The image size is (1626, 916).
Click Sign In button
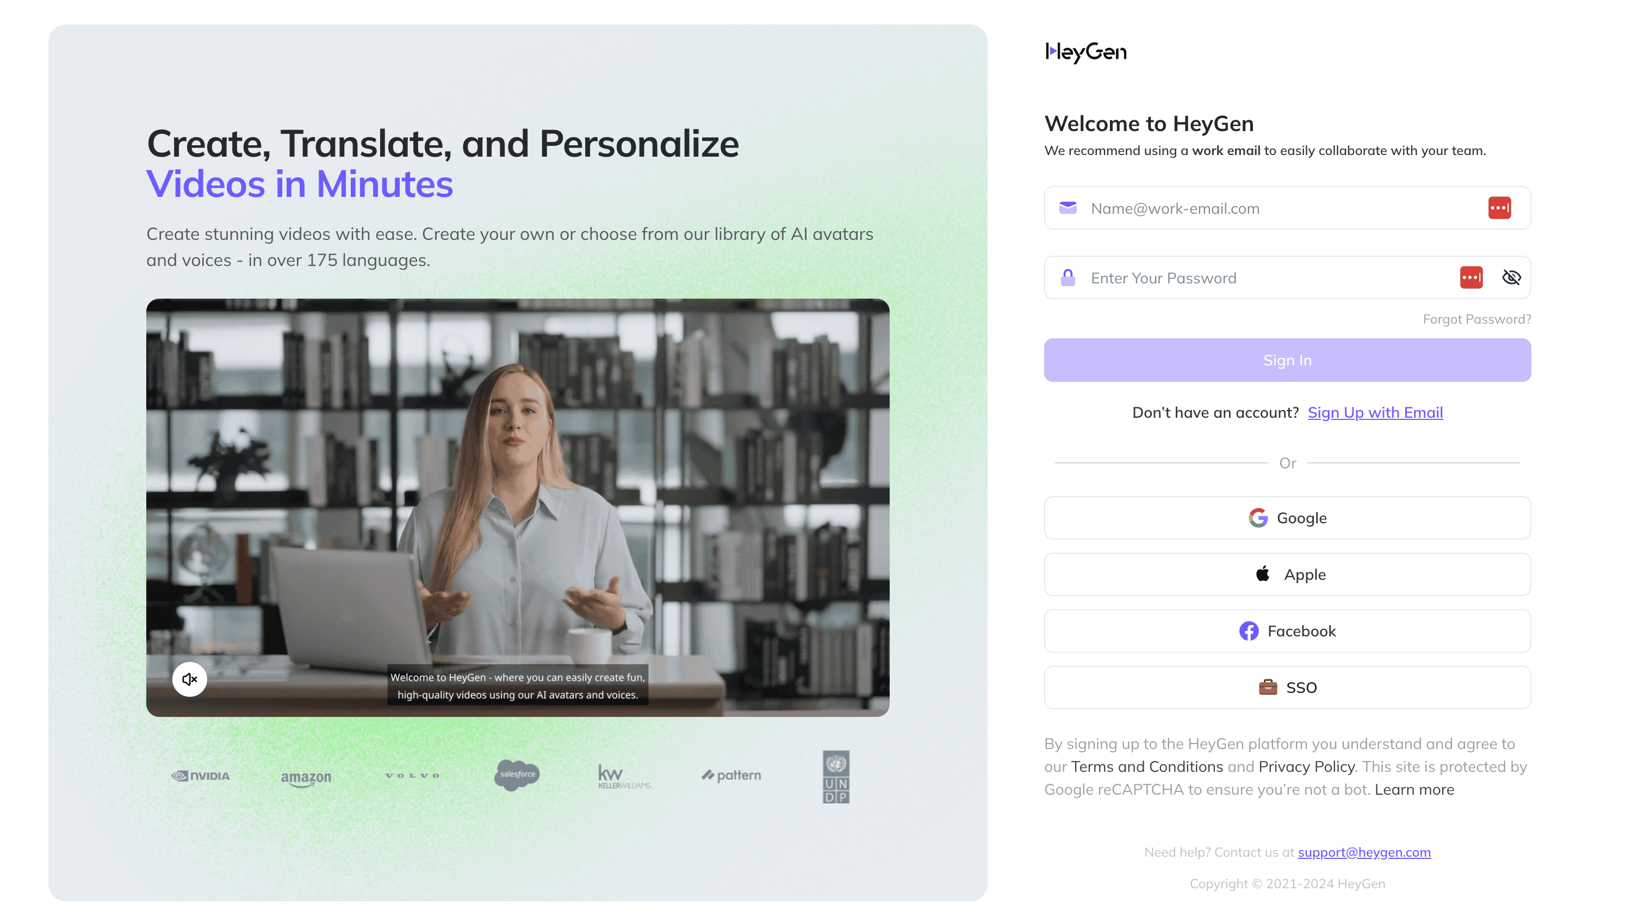[1287, 360]
